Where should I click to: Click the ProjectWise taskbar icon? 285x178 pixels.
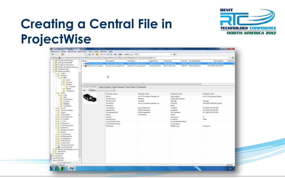[72, 168]
